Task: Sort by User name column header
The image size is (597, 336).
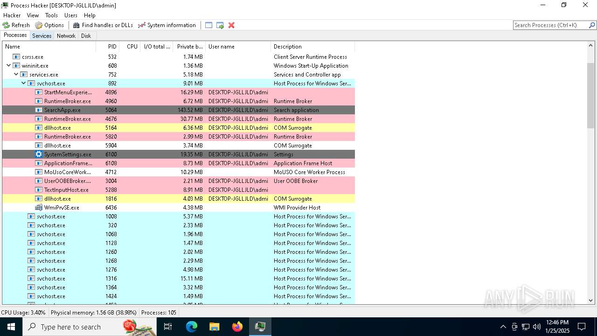Action: [238, 47]
